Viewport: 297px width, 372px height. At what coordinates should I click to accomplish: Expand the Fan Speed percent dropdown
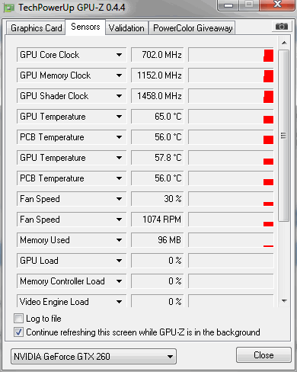pos(119,199)
